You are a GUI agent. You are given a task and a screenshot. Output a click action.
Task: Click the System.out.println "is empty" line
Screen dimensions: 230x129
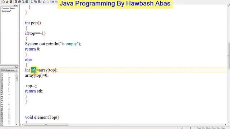pyautogui.click(x=53, y=44)
